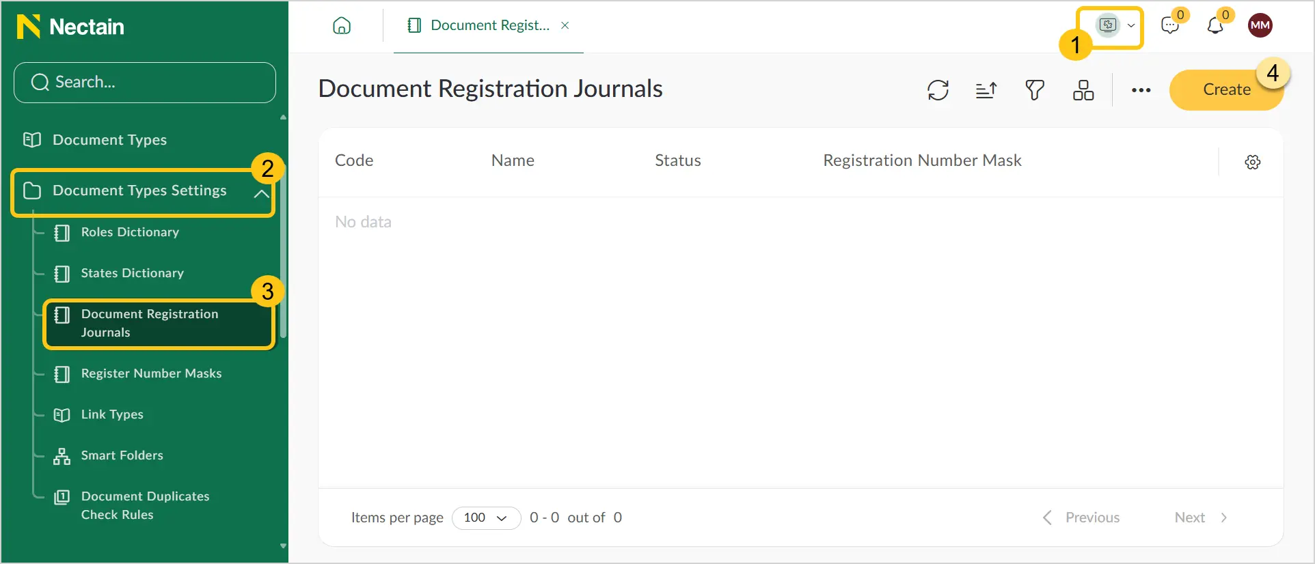Click the Roles Dictionary icon
Screen dimensions: 1315x564
[x=62, y=233]
